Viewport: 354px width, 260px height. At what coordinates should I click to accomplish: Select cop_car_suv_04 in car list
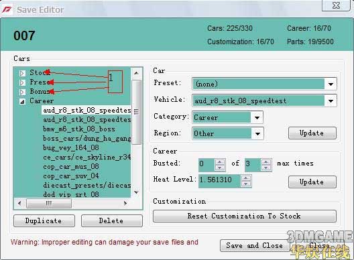(71, 176)
